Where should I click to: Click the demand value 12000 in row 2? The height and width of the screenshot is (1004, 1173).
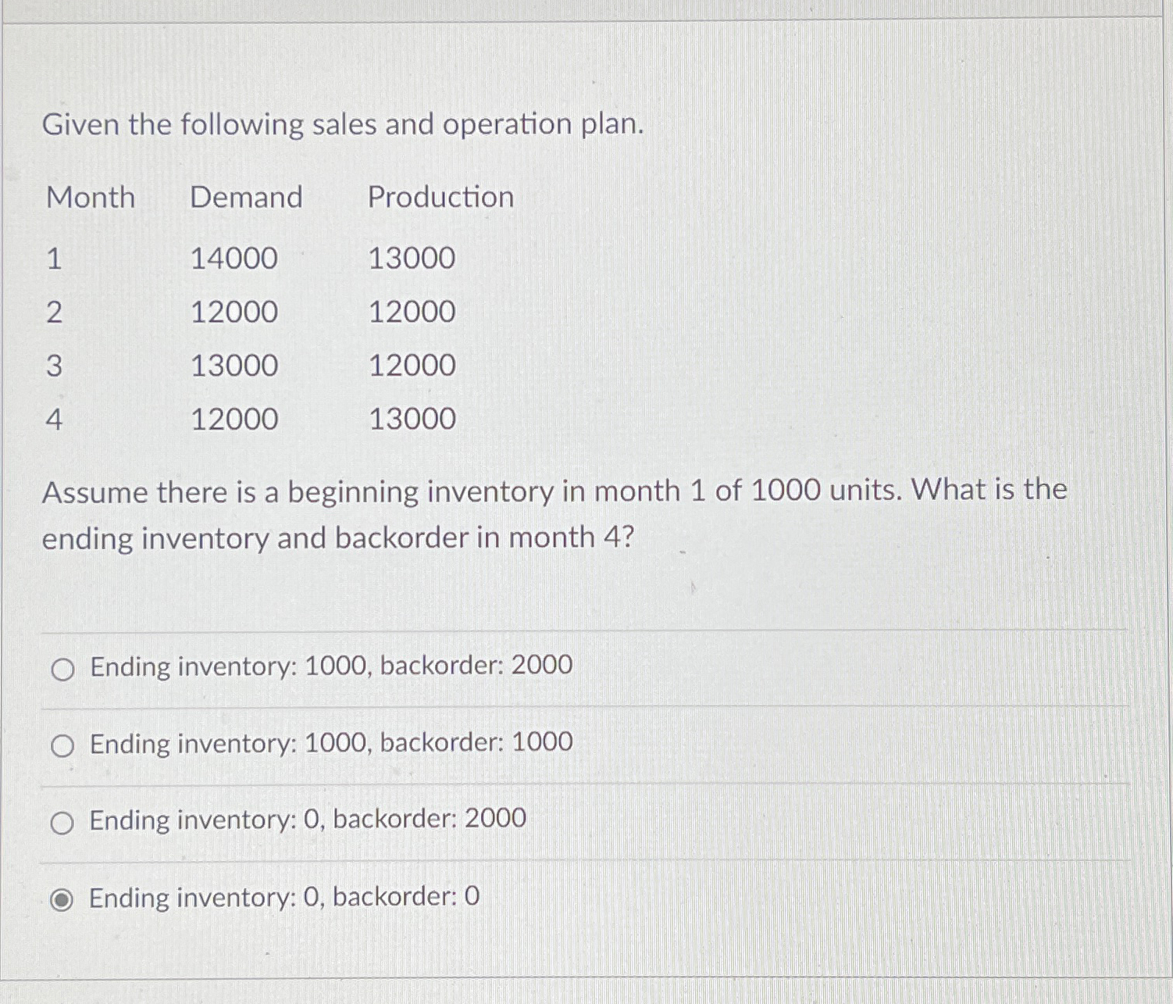pyautogui.click(x=235, y=313)
